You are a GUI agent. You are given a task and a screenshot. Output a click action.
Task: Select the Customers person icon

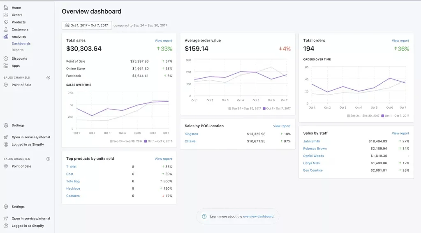point(6,30)
